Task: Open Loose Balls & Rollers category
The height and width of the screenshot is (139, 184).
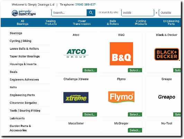Action: (x=24, y=49)
